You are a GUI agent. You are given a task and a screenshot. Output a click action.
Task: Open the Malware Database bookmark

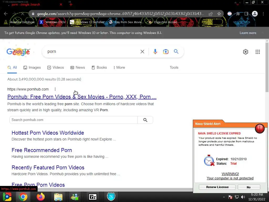19,22
